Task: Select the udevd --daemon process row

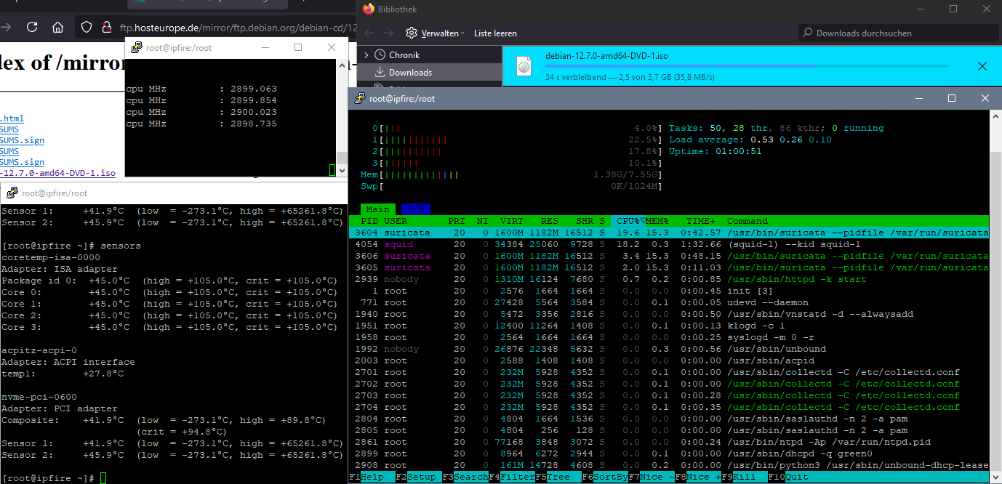Action: (x=669, y=302)
